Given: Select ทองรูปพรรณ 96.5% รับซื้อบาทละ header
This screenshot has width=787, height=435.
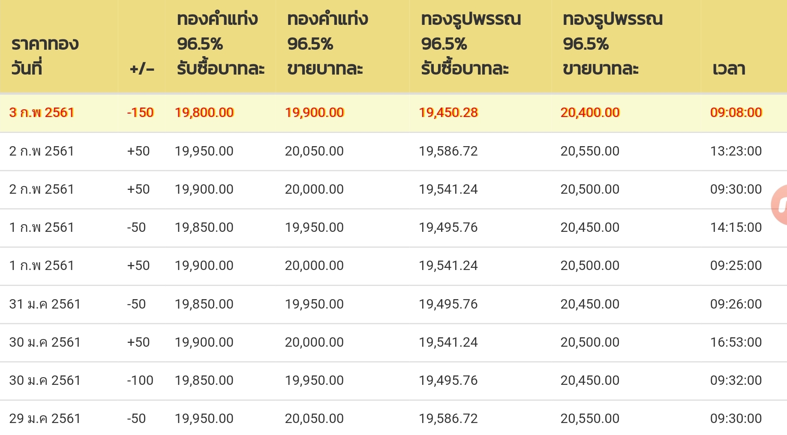Looking at the screenshot, I should 471,44.
